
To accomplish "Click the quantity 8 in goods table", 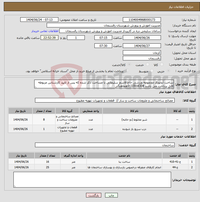I will tap(44, 120).
